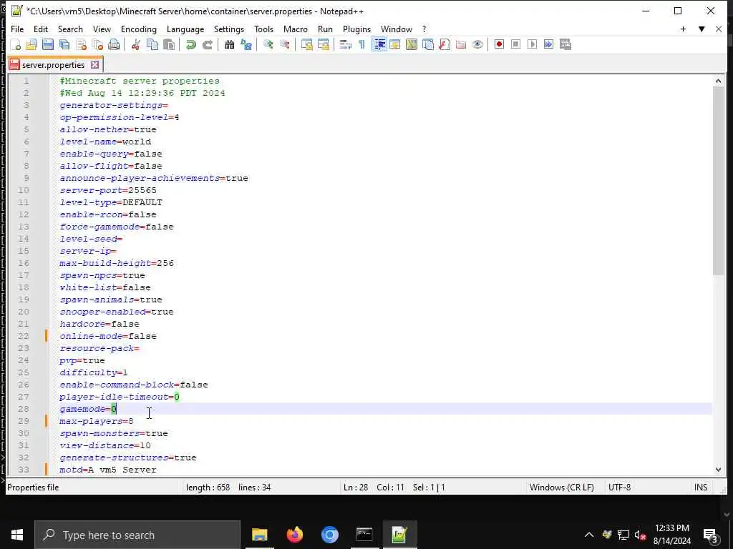Image resolution: width=733 pixels, height=549 pixels.
Task: Click the Save recorded macro icon
Action: click(x=565, y=44)
